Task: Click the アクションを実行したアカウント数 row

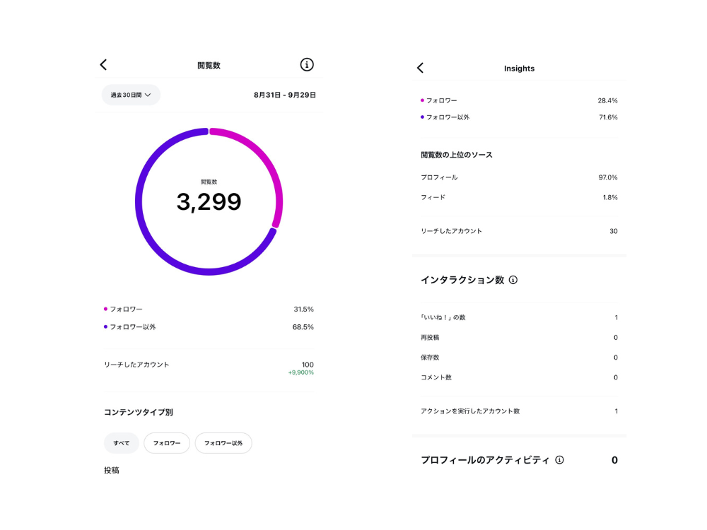Action: (x=519, y=411)
